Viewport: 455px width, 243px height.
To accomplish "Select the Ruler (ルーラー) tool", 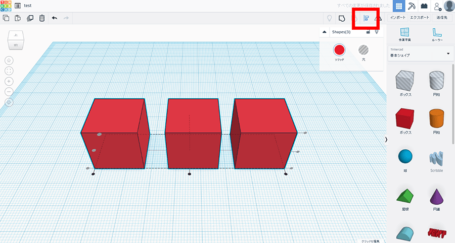I will pos(437,33).
